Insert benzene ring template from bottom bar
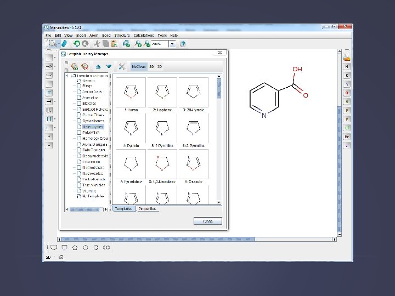This screenshot has width=395, height=296. point(96,248)
